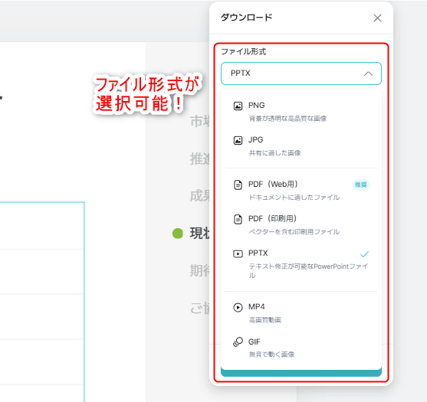Click the ベクターを含む印刷用ファイル description
Viewport: 427px width, 402px height.
(x=294, y=232)
